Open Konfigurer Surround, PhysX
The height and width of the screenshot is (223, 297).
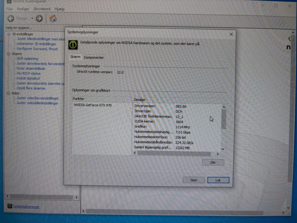pos(37,49)
